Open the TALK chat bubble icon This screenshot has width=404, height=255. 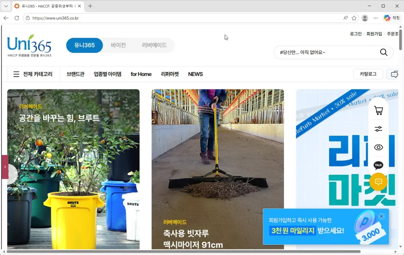(x=378, y=165)
